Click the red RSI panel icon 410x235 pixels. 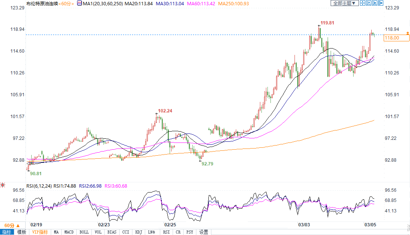click(x=3, y=185)
